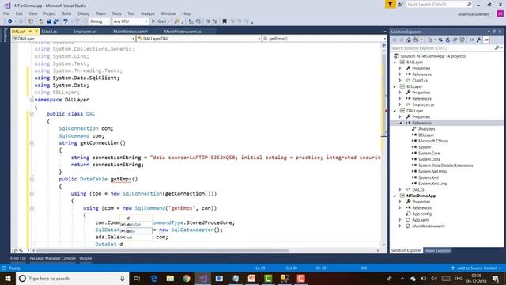Open Microsoft Edge from taskbar
Image resolution: width=506 pixels, height=285 pixels.
(154, 278)
